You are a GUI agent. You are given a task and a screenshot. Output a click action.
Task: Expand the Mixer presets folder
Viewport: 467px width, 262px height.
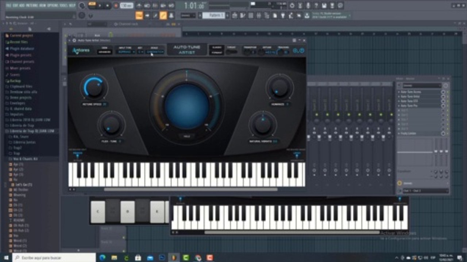(x=20, y=68)
